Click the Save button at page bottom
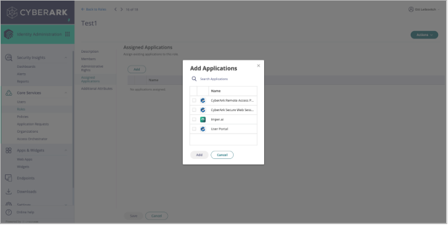 [x=134, y=216]
